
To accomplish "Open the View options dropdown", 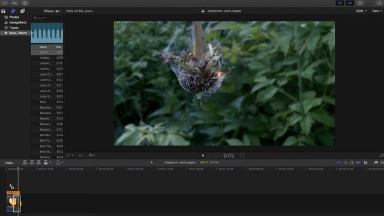I will click(377, 11).
